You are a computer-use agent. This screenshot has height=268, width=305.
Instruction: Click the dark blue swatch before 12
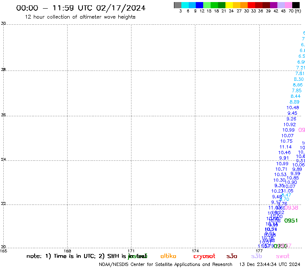coord(199,5)
